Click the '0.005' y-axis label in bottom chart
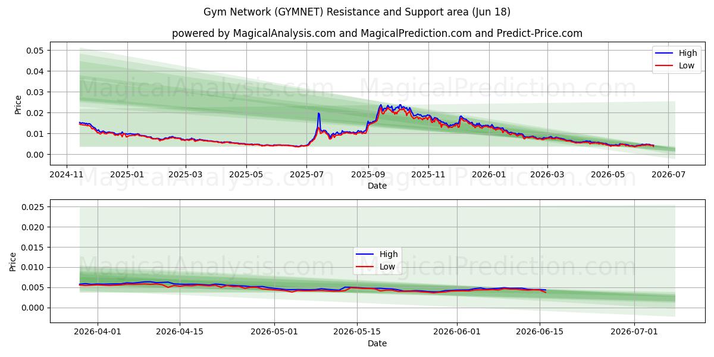714x357 pixels. click(33, 288)
